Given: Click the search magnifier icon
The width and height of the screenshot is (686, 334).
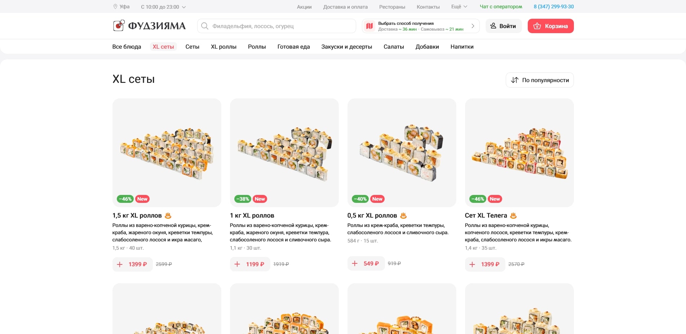Looking at the screenshot, I should [205, 26].
